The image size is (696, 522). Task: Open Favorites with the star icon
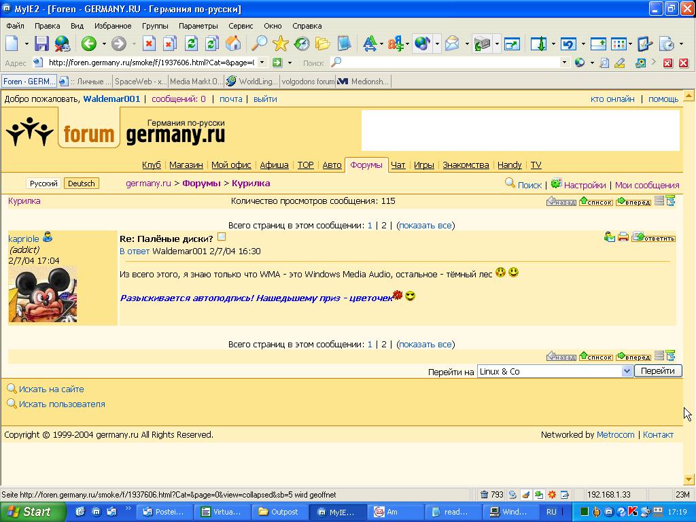(281, 43)
